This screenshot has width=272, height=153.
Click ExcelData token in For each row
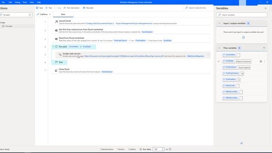point(87,46)
